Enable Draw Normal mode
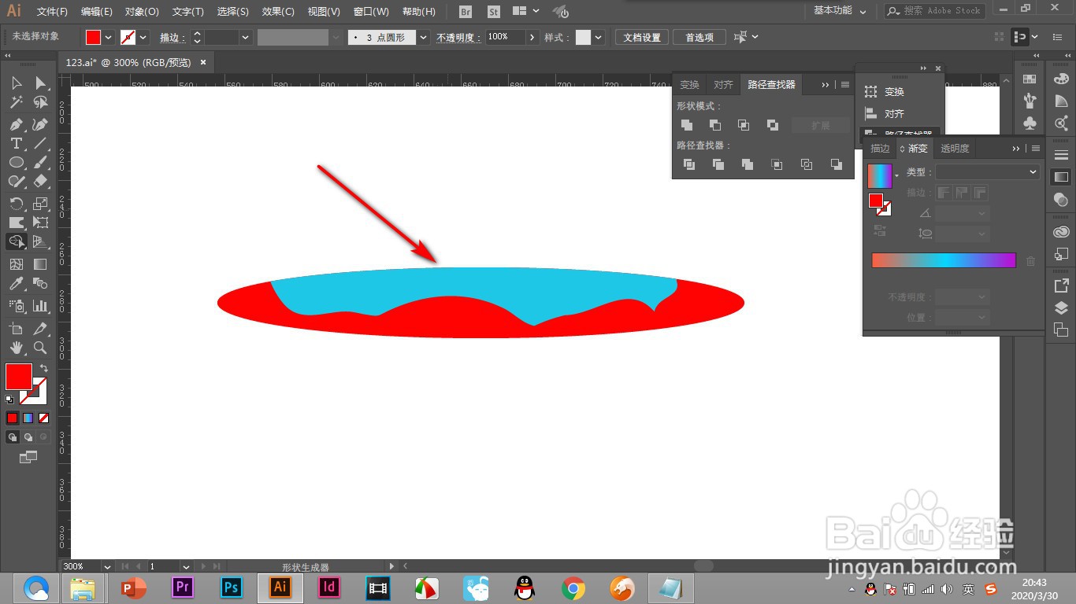 pyautogui.click(x=13, y=436)
